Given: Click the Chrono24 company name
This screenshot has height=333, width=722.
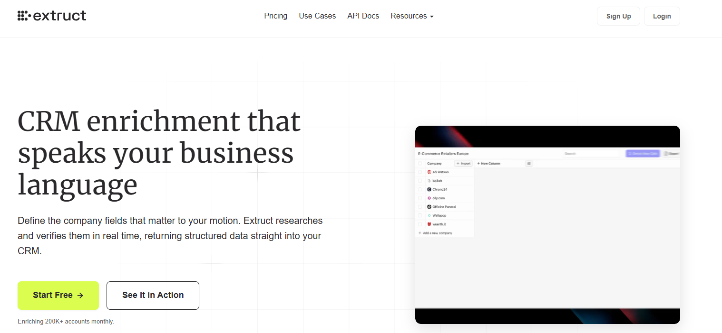Looking at the screenshot, I should tap(440, 189).
